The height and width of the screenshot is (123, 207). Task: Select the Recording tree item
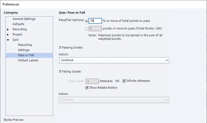tap(19, 29)
